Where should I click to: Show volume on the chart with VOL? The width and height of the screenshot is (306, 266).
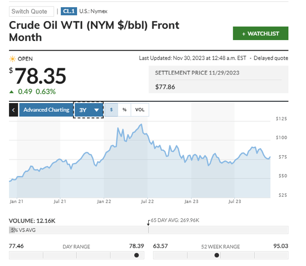(x=140, y=110)
